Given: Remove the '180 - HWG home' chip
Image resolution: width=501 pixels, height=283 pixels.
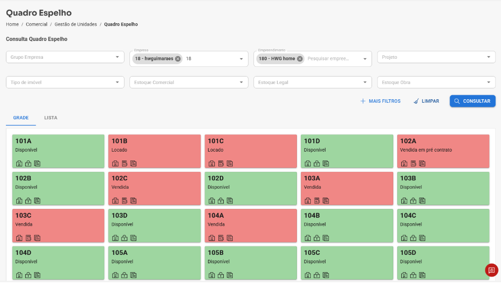Looking at the screenshot, I should coord(300,59).
